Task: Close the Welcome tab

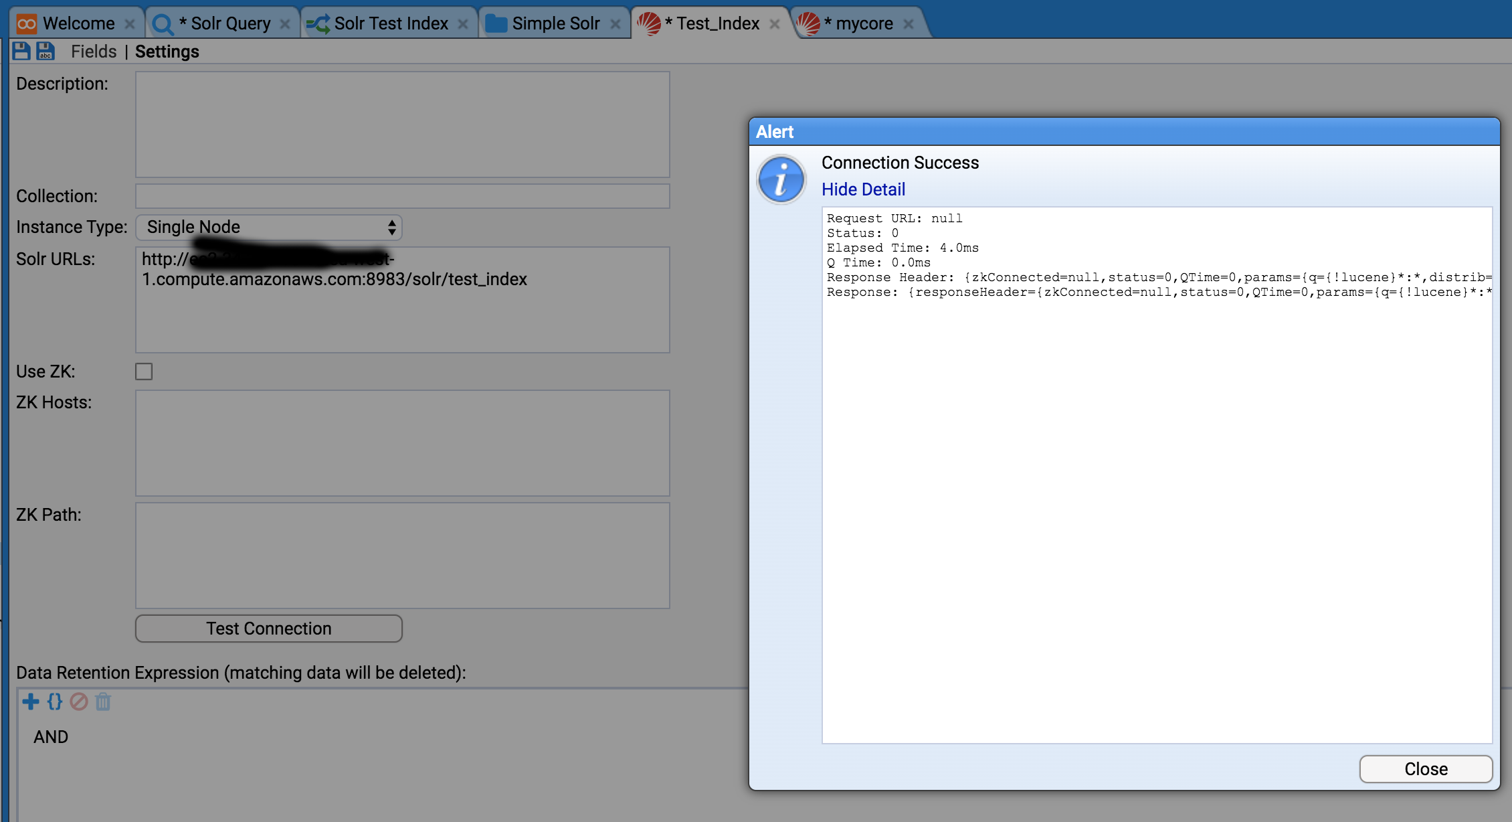Action: pyautogui.click(x=130, y=24)
